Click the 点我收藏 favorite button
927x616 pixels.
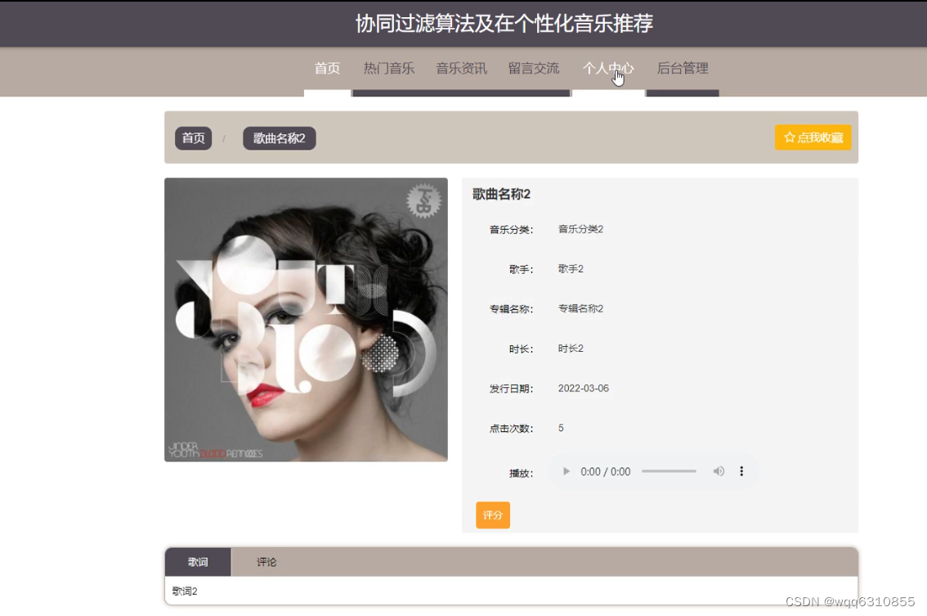point(813,137)
